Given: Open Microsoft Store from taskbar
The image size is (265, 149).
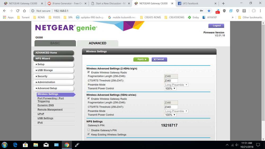Looking at the screenshot, I should click(x=25, y=145).
